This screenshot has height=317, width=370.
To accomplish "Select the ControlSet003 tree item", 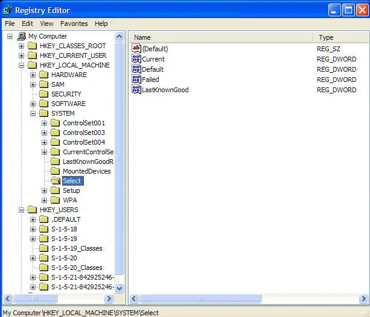I will pyautogui.click(x=84, y=133).
